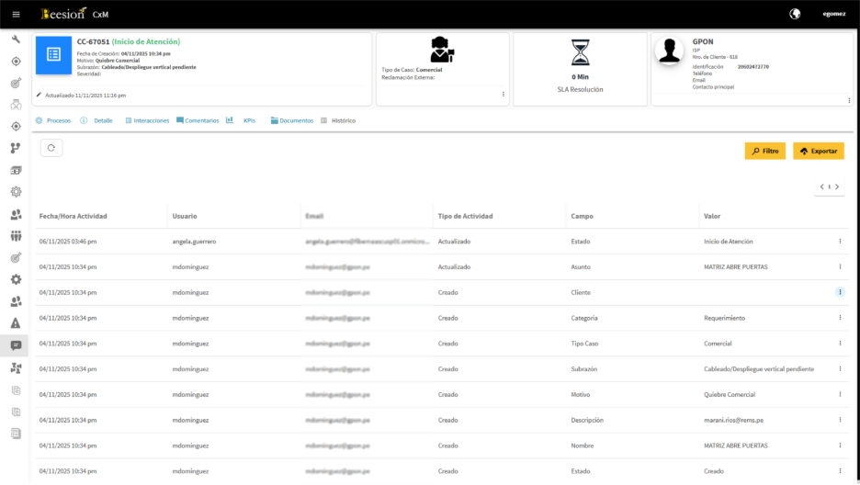Open row options for Inicio de Atención entry
The image size is (860, 485).
(840, 242)
